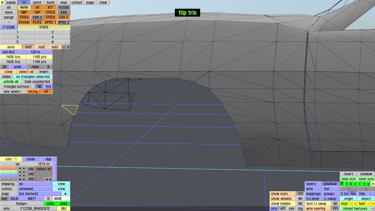This screenshot has height=211, width=375.
Task: Adjust the red colour slider
Action: click(9, 168)
